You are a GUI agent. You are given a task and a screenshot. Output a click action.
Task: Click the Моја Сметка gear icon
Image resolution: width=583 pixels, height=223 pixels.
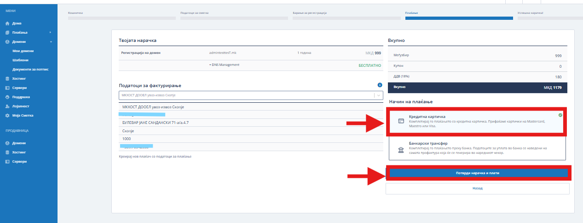click(7, 115)
